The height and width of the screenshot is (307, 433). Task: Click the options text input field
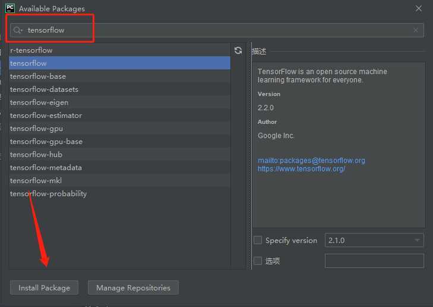point(374,260)
